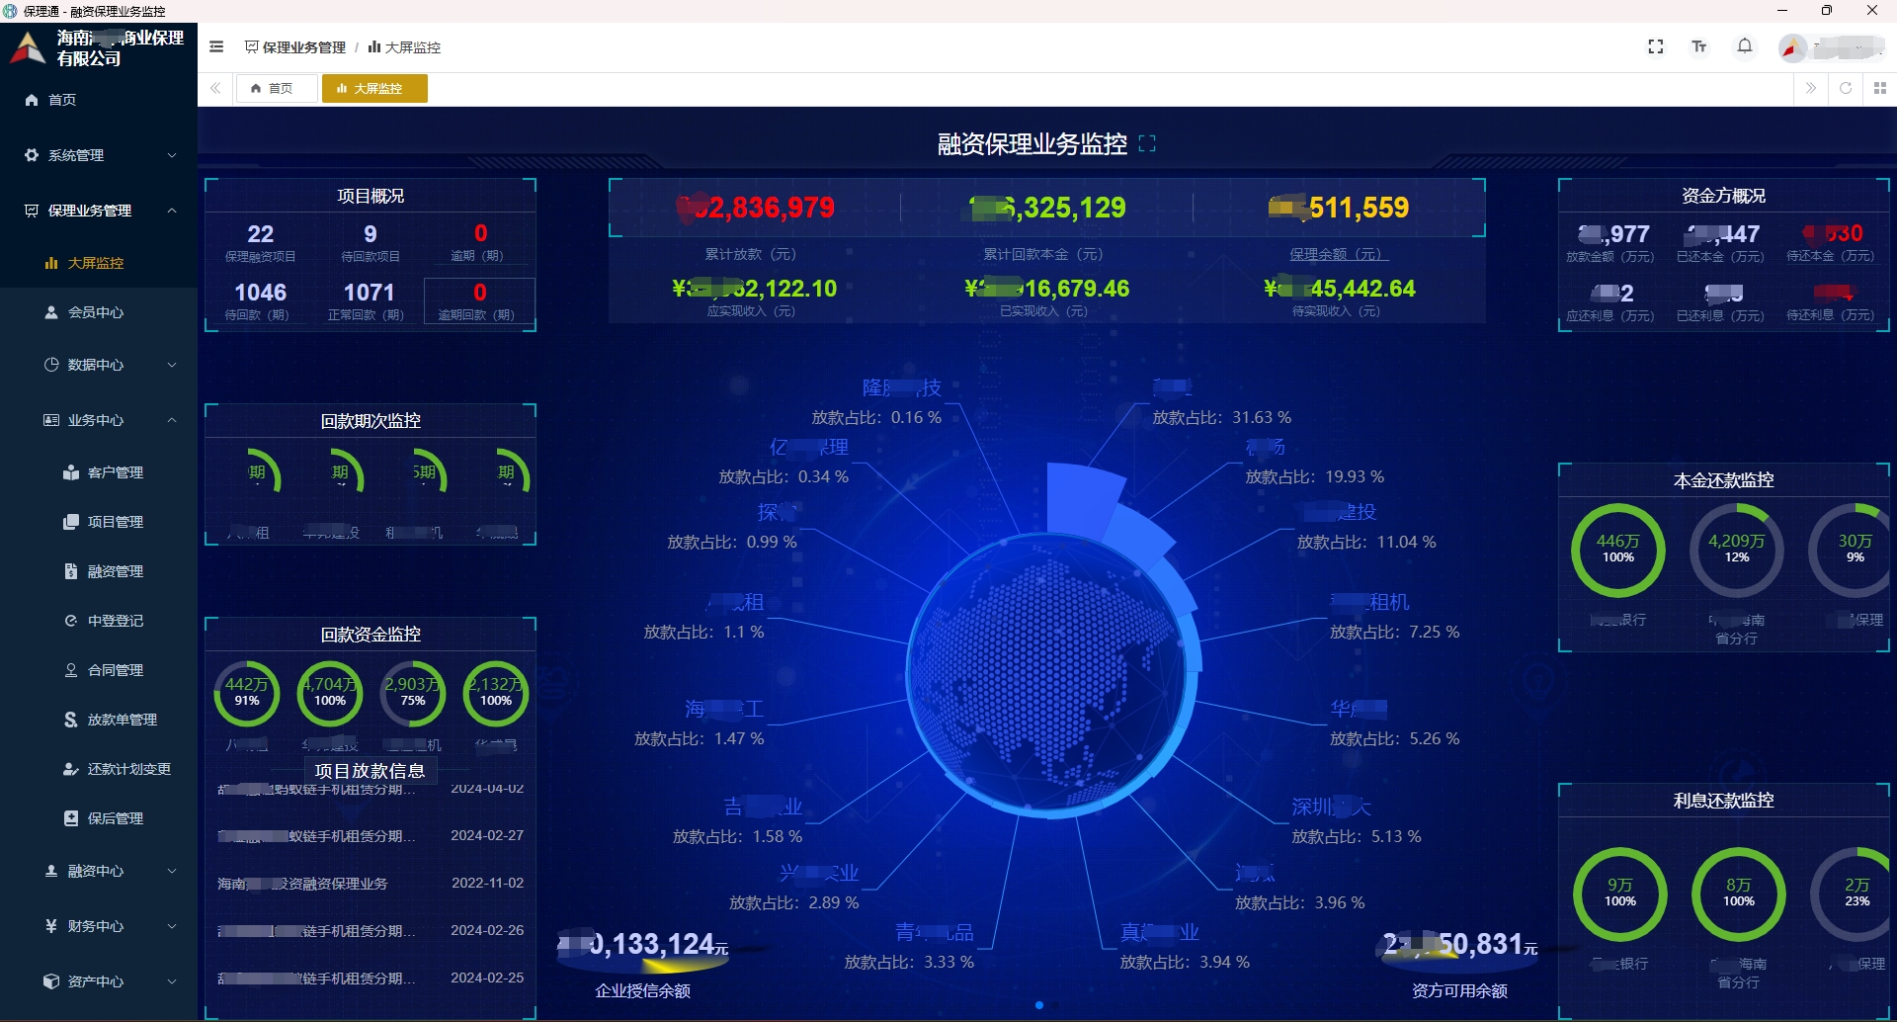
Task: Click the 保理余额 (元) underlined link
Action: coord(1338,254)
